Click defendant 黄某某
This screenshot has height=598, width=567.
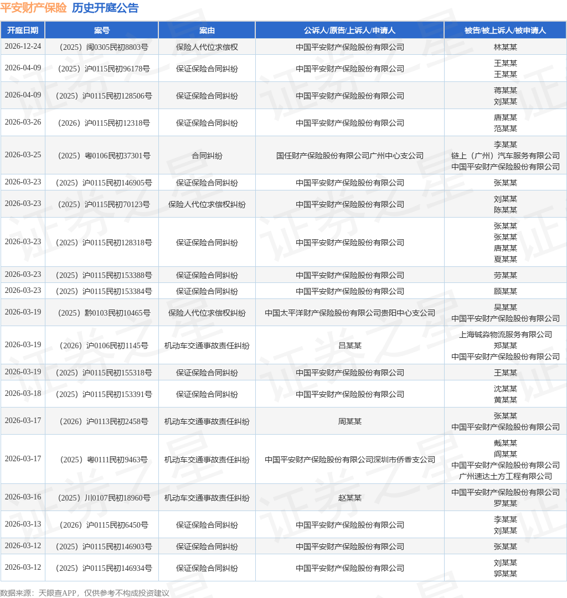(505, 400)
